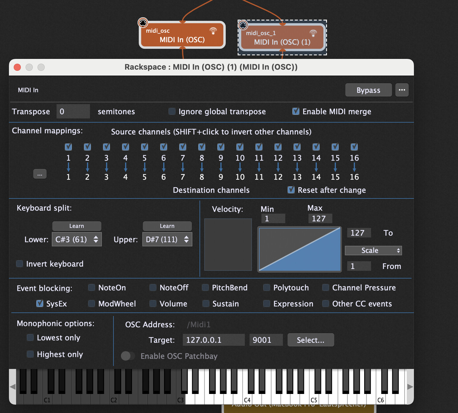458x413 pixels.
Task: Open the Upper split note dropdown
Action: (x=167, y=240)
